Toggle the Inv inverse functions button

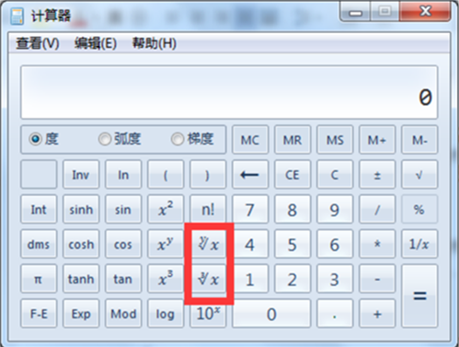pos(81,174)
